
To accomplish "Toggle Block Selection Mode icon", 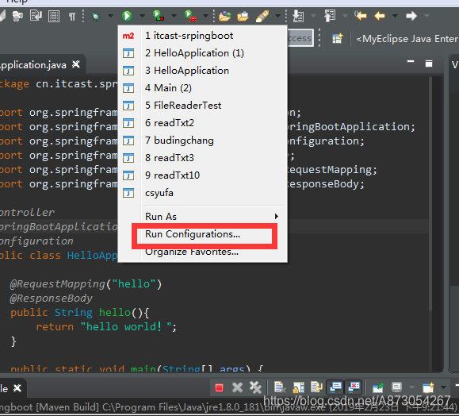I will pos(54,17).
